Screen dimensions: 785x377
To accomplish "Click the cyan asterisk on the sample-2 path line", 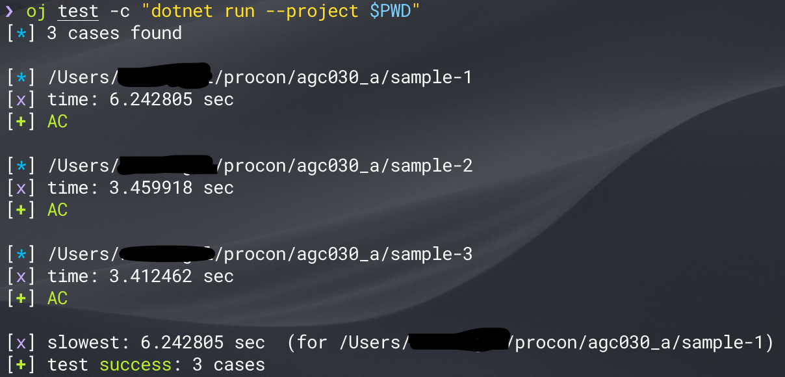I will click(x=21, y=166).
